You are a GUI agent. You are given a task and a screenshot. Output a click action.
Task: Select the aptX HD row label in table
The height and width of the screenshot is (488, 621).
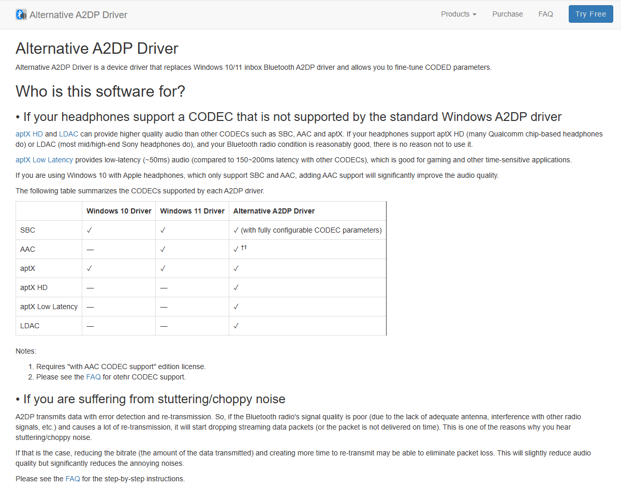(34, 287)
